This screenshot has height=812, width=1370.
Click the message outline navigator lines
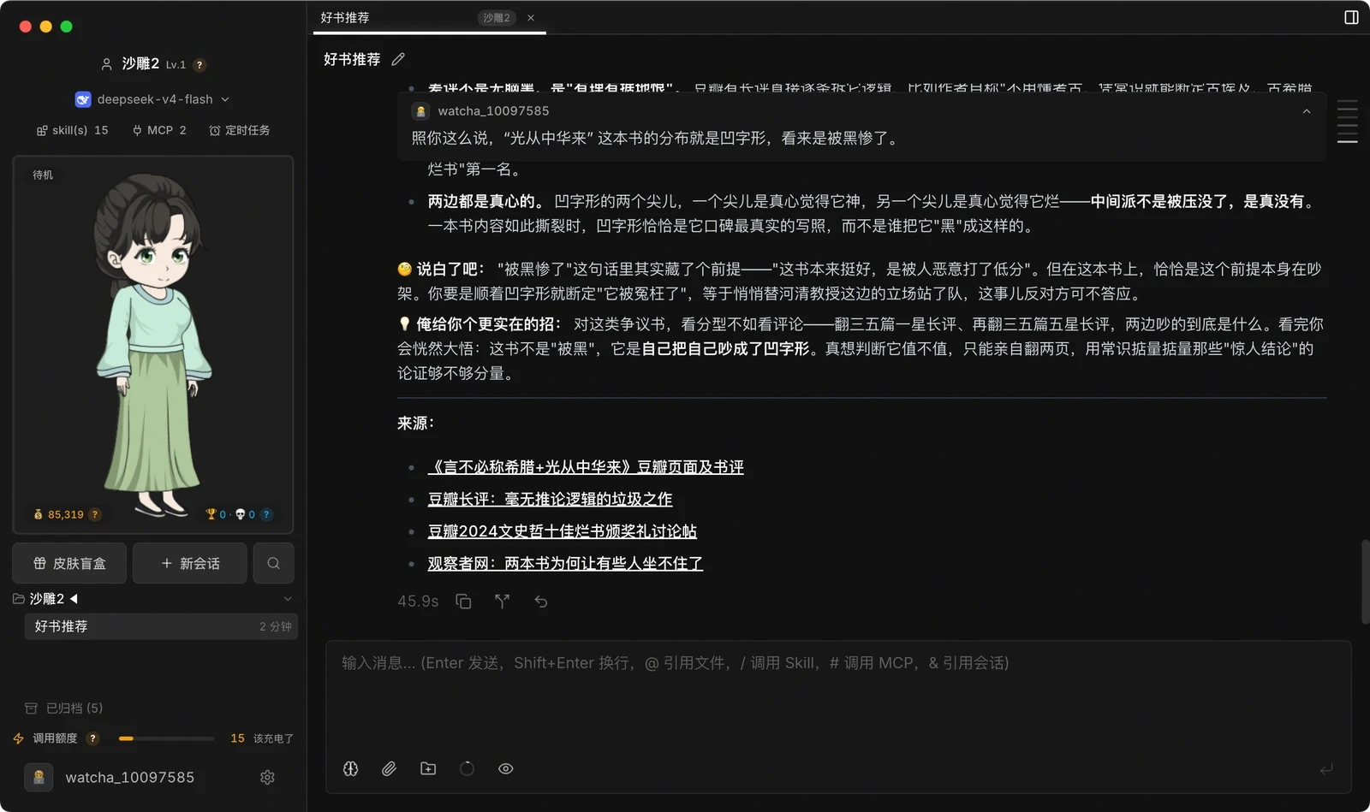click(1347, 122)
